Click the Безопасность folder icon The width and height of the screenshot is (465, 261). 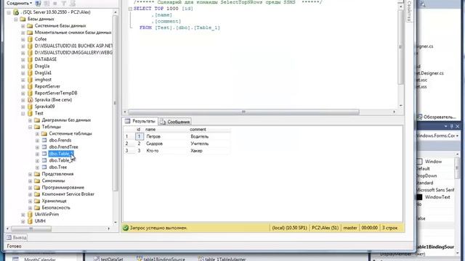click(37, 208)
